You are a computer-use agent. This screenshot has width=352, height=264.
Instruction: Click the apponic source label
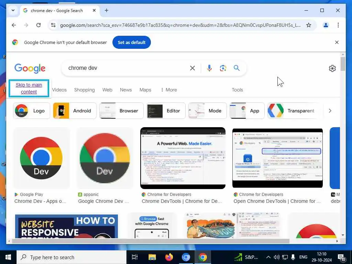click(91, 195)
